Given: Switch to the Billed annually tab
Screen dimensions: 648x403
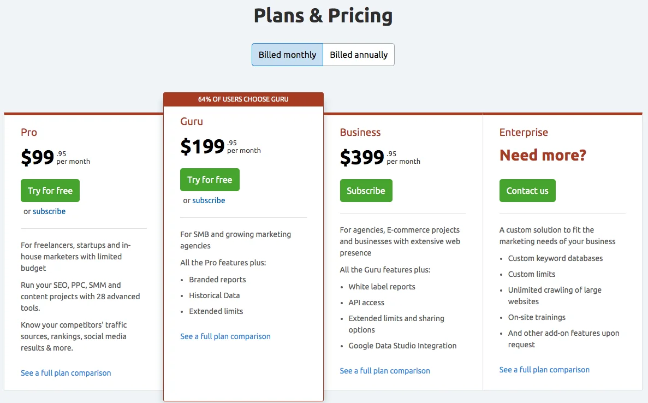Looking at the screenshot, I should click(x=358, y=55).
